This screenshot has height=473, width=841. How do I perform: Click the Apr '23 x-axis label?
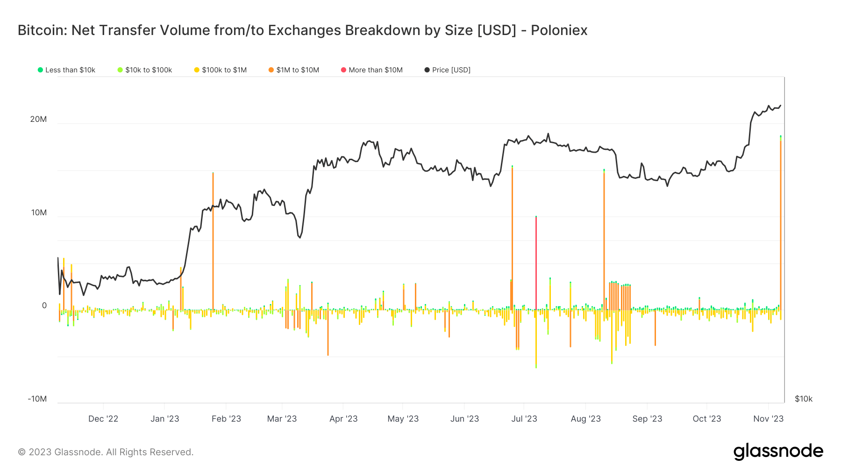(x=343, y=419)
